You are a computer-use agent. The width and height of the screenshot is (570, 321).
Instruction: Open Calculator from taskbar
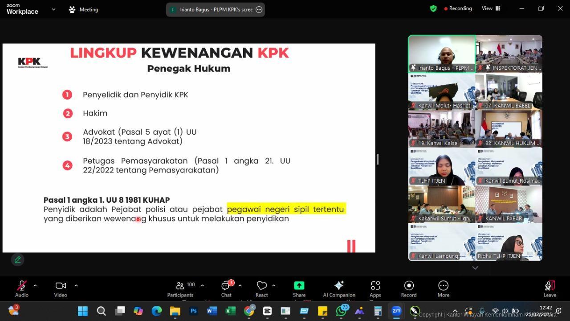378,311
